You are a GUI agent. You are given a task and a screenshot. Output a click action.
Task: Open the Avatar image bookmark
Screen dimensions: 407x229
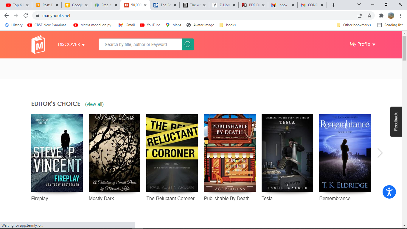tap(200, 25)
